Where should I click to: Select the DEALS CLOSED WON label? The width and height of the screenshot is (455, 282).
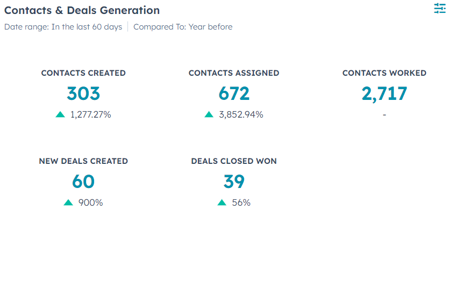click(234, 161)
